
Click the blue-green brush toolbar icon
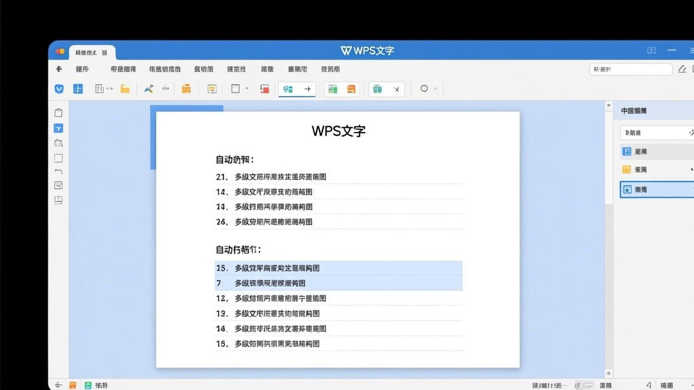coord(149,89)
